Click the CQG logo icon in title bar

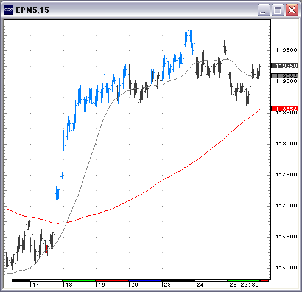point(9,10)
